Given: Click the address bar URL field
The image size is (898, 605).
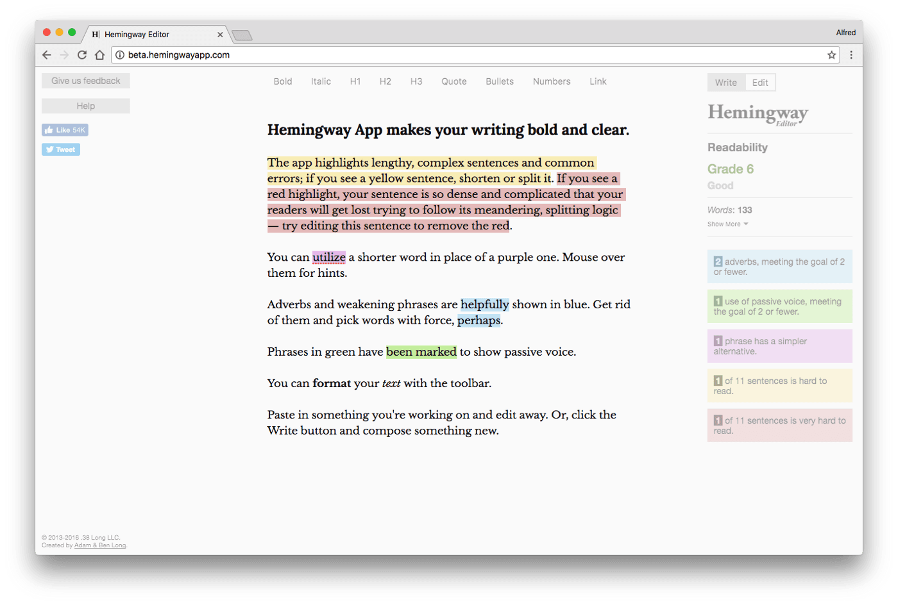Looking at the screenshot, I should 475,55.
